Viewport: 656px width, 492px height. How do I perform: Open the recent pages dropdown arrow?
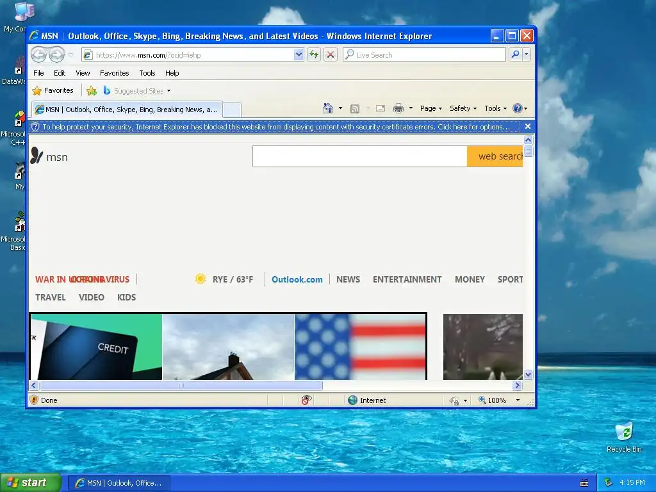(70, 55)
